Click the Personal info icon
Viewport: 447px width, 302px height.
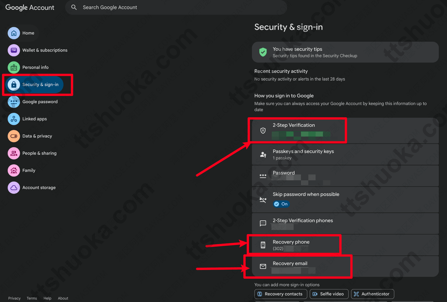14,67
